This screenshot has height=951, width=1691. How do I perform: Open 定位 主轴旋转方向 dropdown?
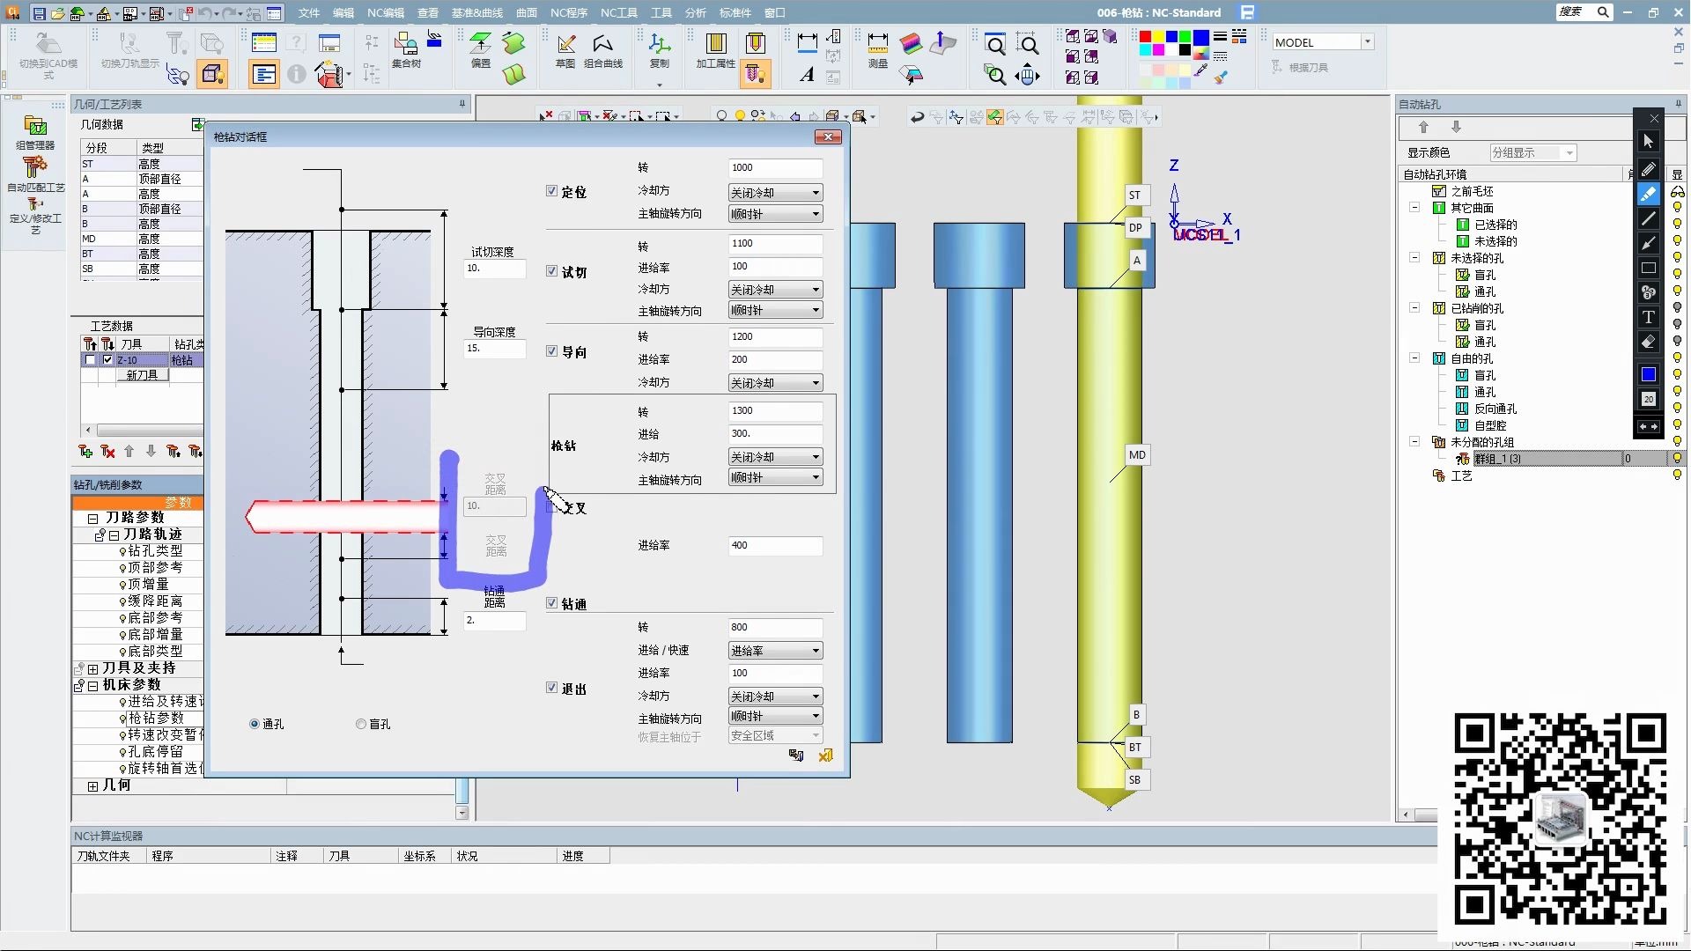coord(775,214)
